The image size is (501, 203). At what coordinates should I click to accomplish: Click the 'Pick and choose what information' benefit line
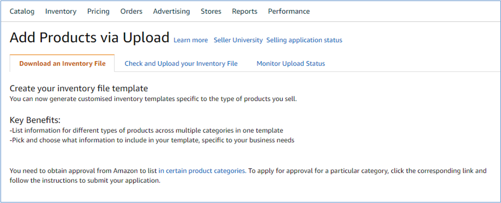tap(152, 140)
